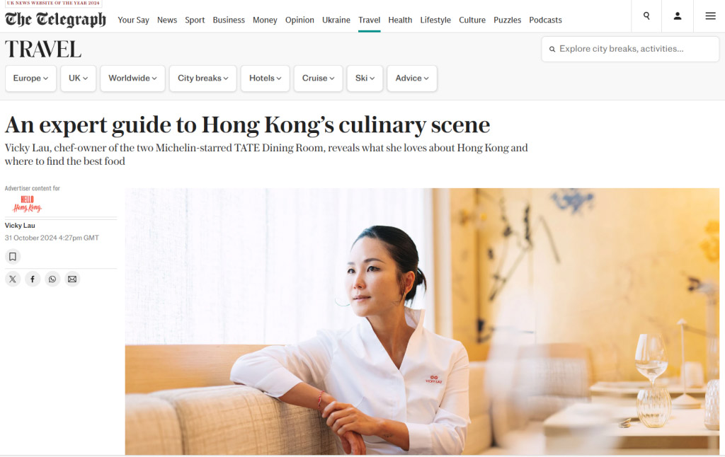Expand the Europe dropdown

click(30, 78)
